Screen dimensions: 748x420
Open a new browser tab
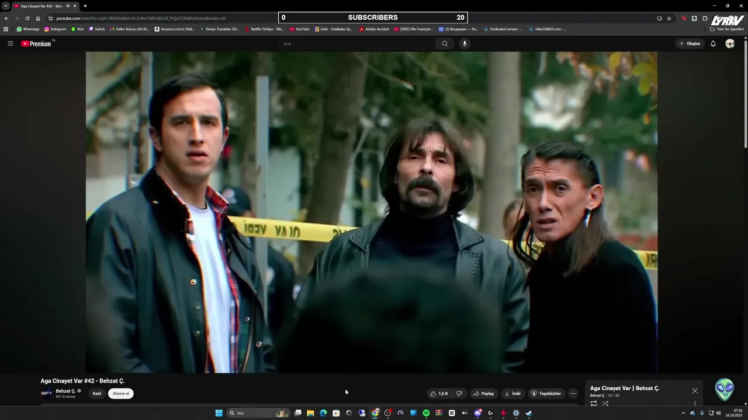[x=85, y=6]
